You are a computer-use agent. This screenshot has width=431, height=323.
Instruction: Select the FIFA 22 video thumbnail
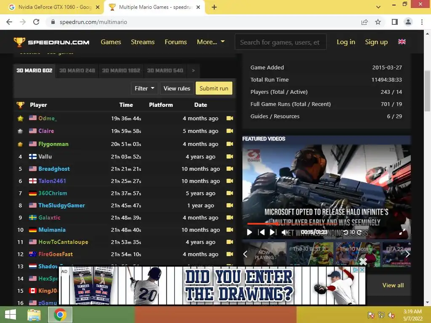click(x=396, y=254)
